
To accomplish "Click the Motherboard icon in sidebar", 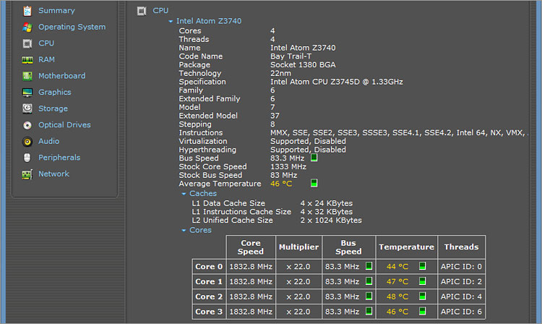I will pyautogui.click(x=27, y=76).
